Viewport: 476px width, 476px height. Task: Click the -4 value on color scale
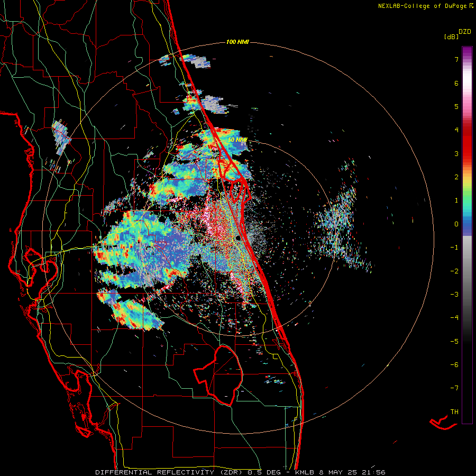(x=454, y=318)
